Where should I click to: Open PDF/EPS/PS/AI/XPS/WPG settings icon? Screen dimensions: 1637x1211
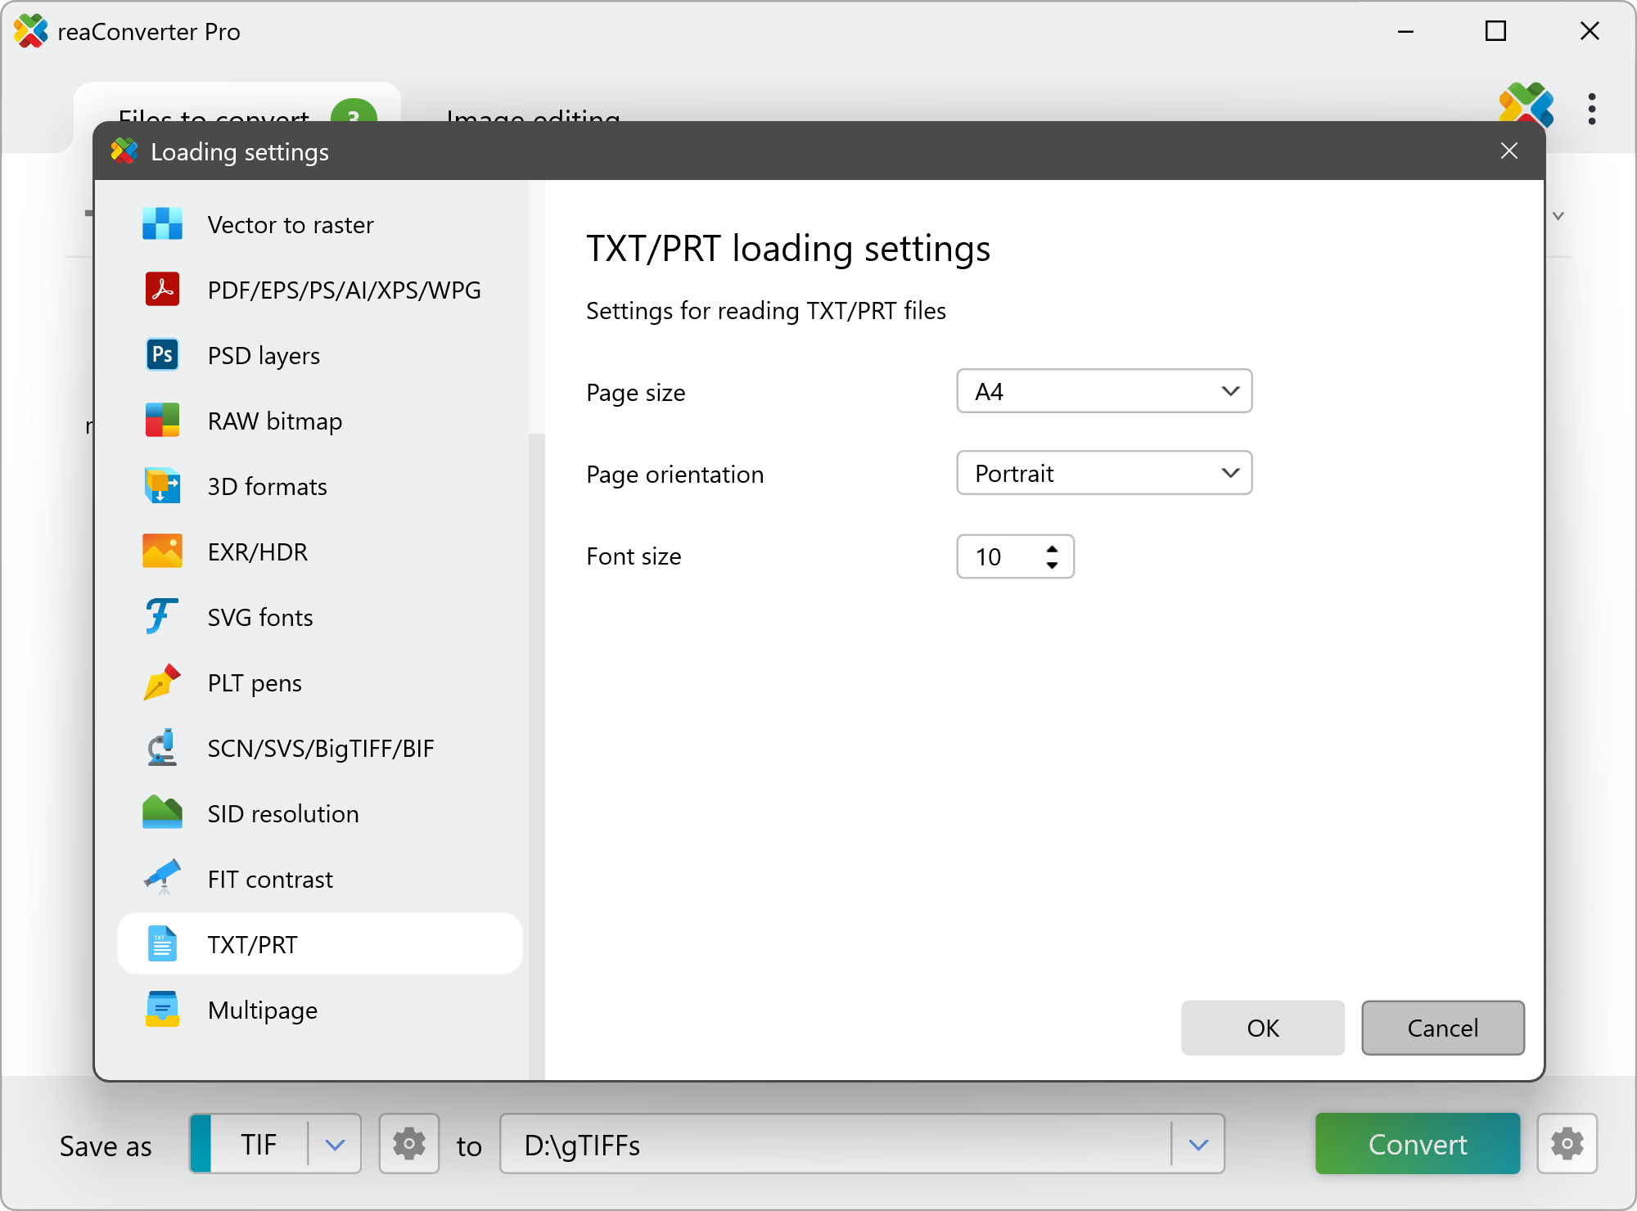tap(162, 290)
